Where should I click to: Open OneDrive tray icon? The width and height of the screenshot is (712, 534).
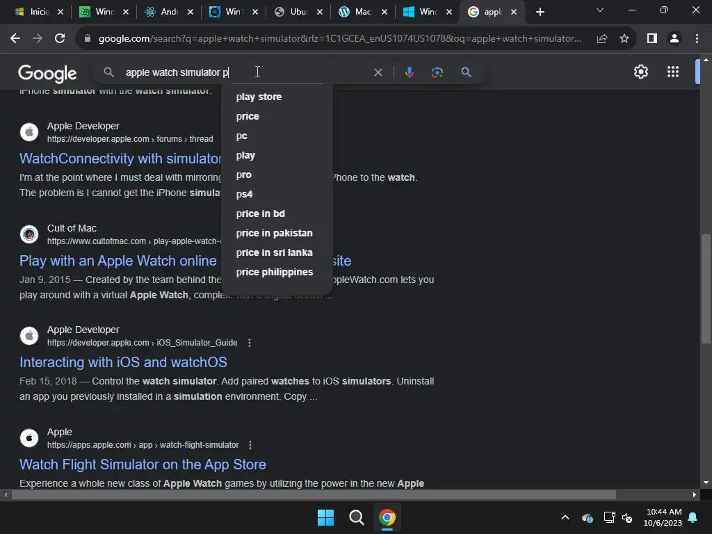pyautogui.click(x=587, y=517)
